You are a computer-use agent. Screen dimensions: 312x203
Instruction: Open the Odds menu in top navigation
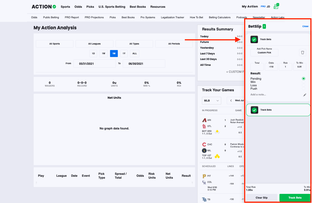tap(78, 7)
